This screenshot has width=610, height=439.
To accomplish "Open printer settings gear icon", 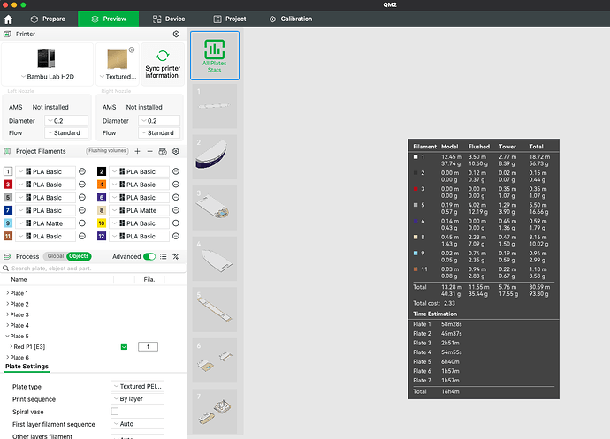I will point(176,34).
